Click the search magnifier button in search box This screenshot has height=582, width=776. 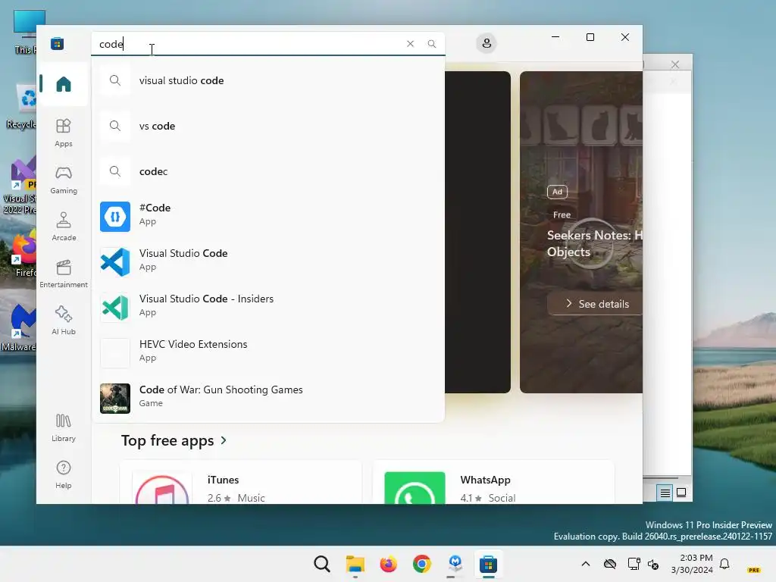pyautogui.click(x=432, y=43)
